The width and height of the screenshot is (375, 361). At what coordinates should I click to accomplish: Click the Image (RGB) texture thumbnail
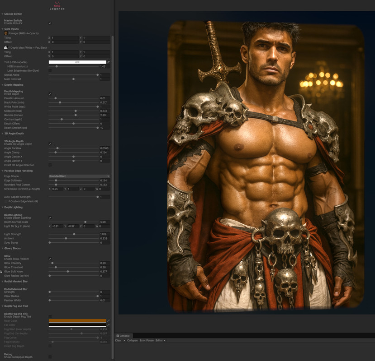6,33
